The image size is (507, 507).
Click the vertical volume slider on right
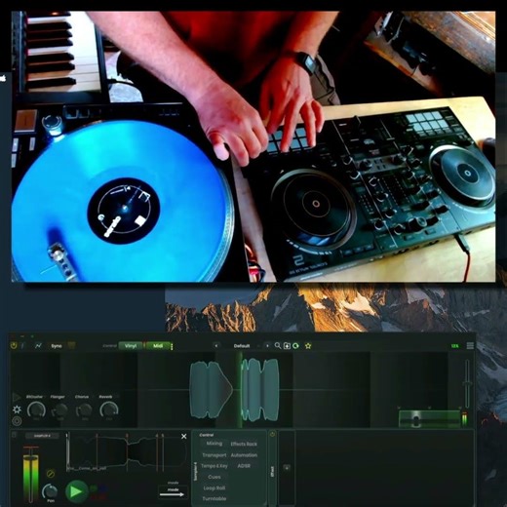tap(467, 384)
